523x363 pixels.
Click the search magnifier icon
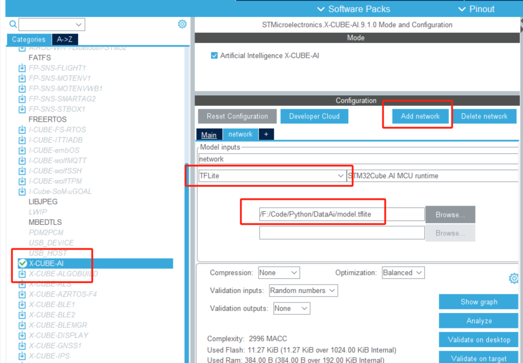13,24
